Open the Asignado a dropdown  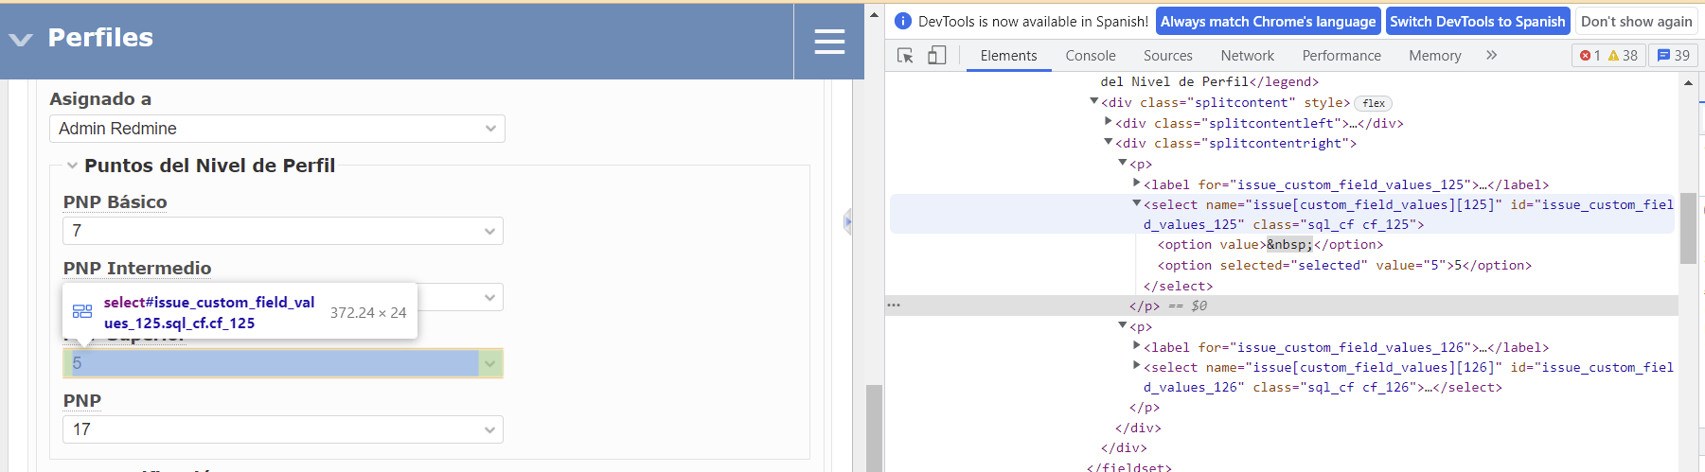pyautogui.click(x=276, y=129)
